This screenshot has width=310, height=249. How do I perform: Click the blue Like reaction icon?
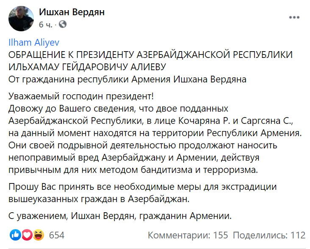(15, 235)
